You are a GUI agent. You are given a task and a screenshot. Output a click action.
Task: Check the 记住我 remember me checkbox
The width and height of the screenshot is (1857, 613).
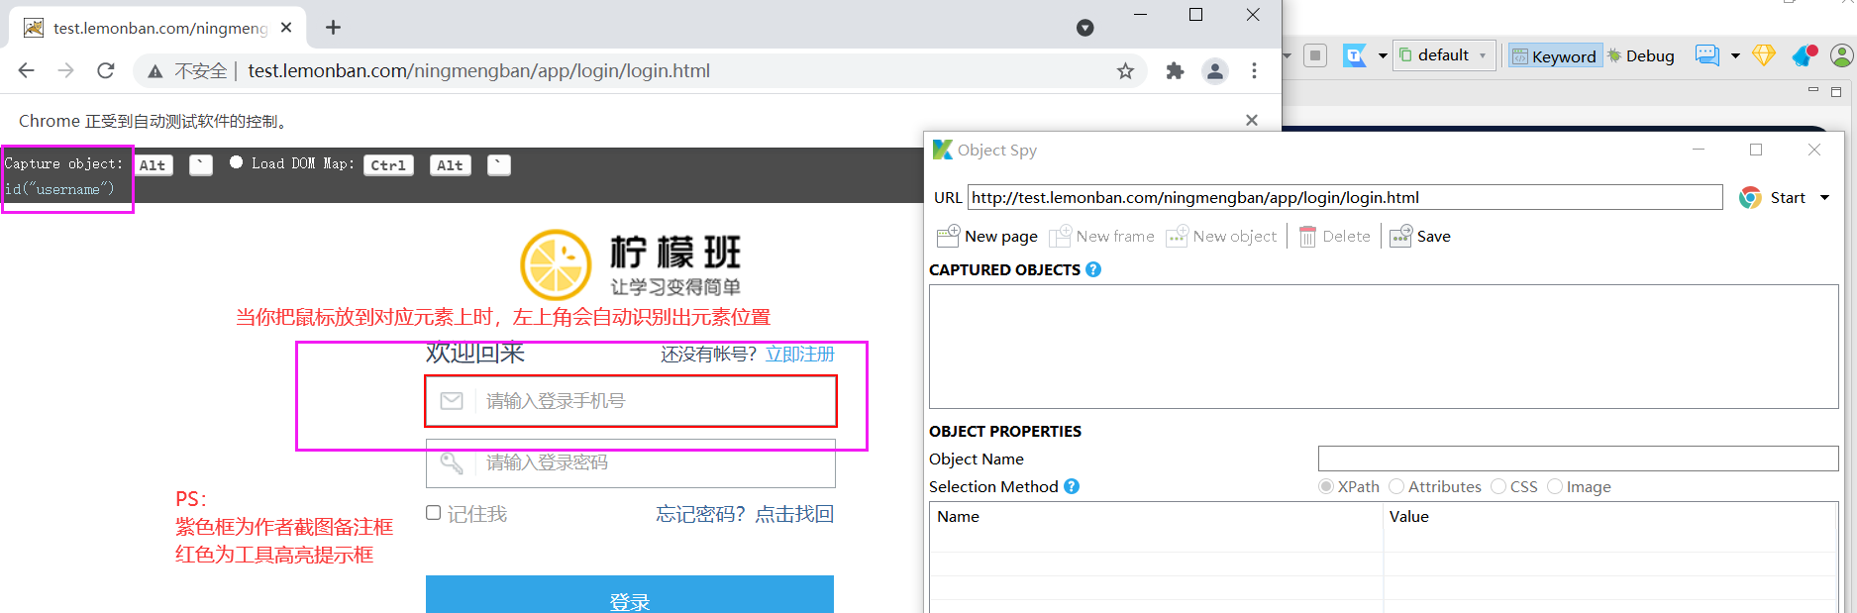click(x=433, y=513)
